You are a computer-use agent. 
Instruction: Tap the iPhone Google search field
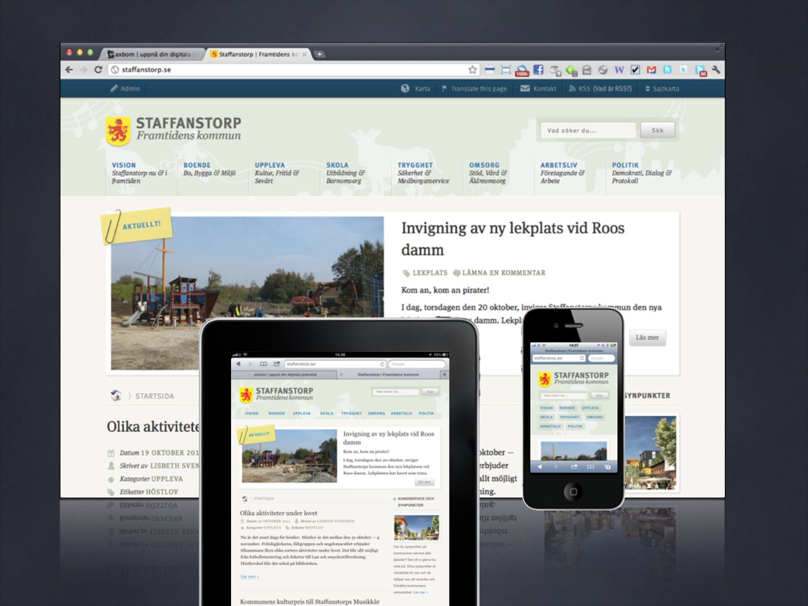[x=601, y=358]
